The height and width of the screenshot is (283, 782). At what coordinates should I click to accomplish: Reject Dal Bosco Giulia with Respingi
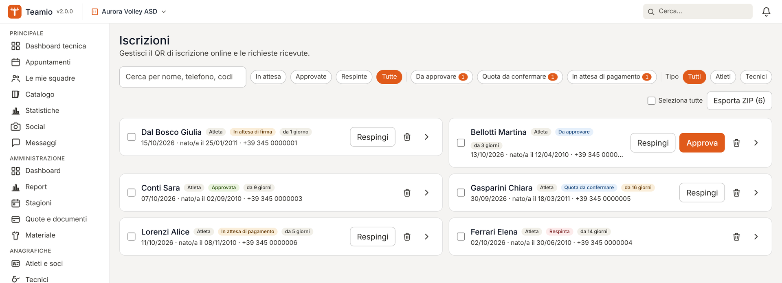(373, 137)
